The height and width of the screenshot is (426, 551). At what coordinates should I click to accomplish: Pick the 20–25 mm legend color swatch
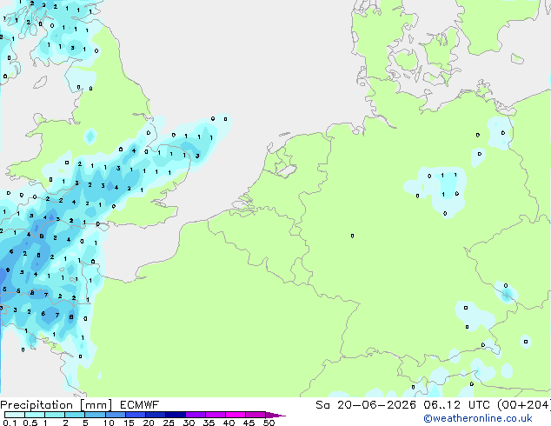[155, 415]
